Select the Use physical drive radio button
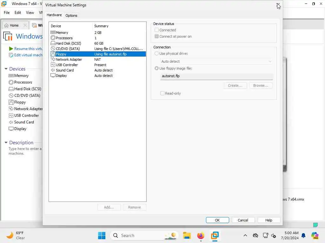 click(156, 53)
